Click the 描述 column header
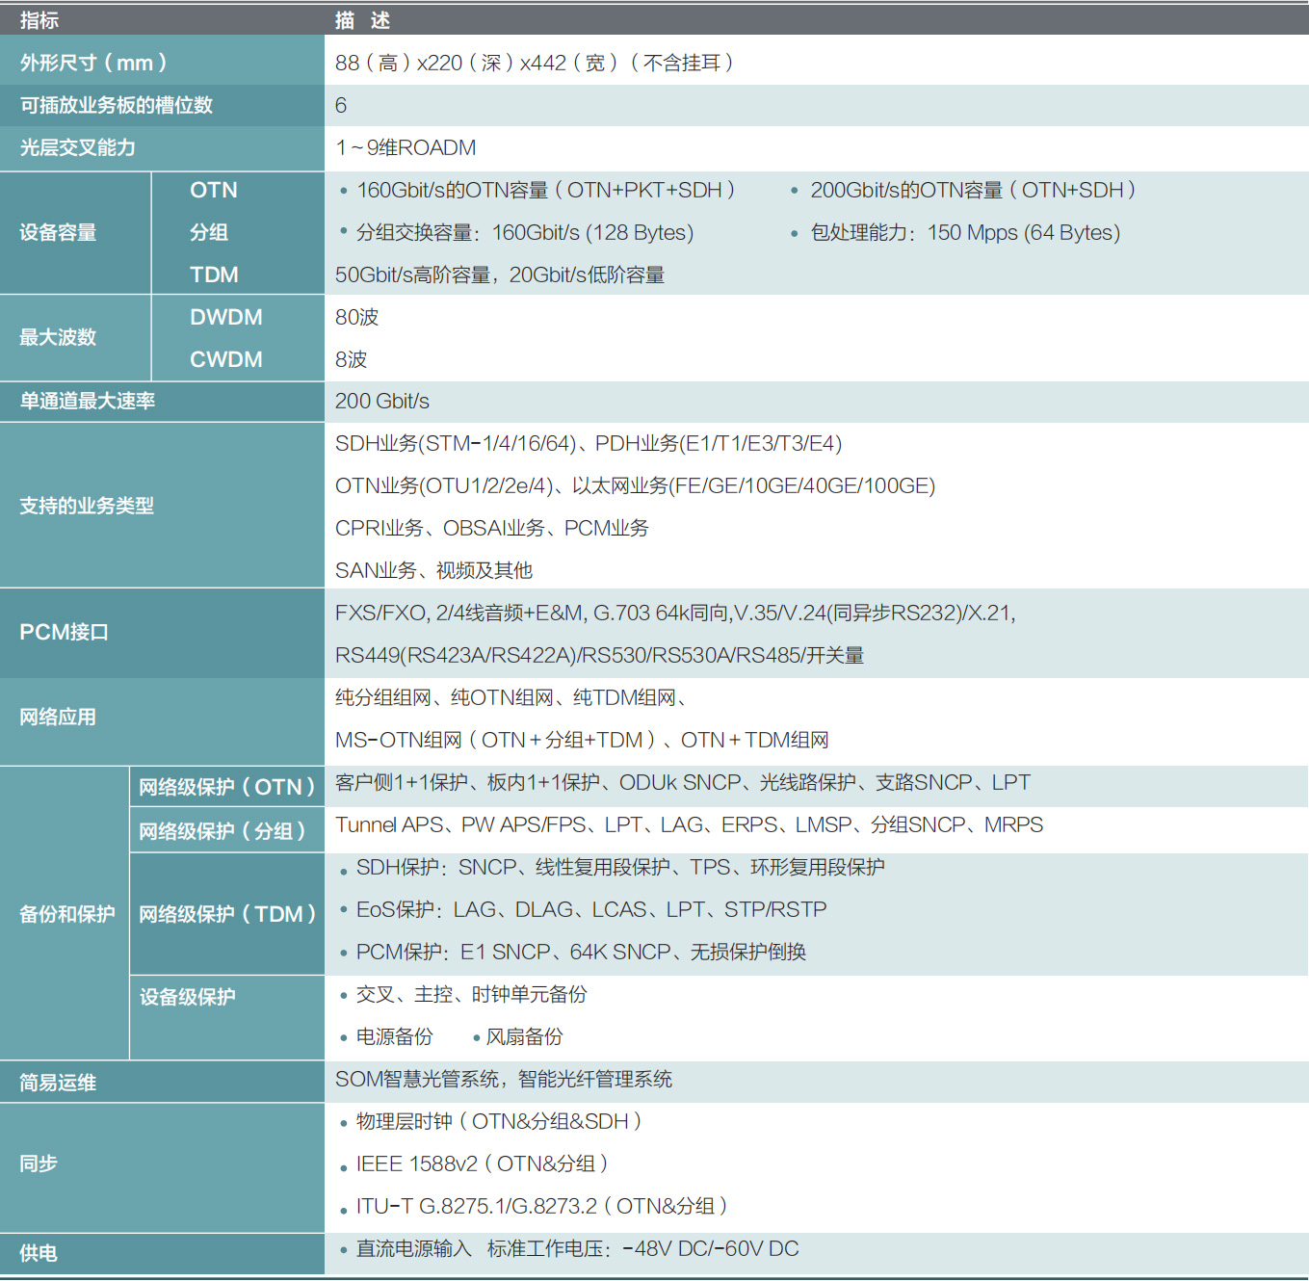Viewport: 1309px width, 1281px height. click(x=362, y=20)
